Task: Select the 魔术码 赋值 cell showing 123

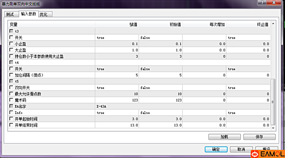Action: click(117, 100)
